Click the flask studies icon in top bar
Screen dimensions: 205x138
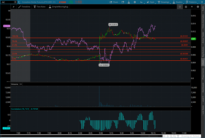tap(129, 2)
